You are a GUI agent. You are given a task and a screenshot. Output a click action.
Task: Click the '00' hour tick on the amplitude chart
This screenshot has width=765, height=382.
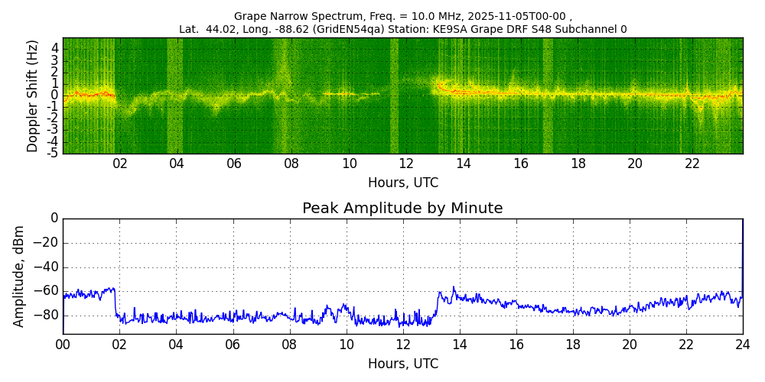tap(63, 345)
